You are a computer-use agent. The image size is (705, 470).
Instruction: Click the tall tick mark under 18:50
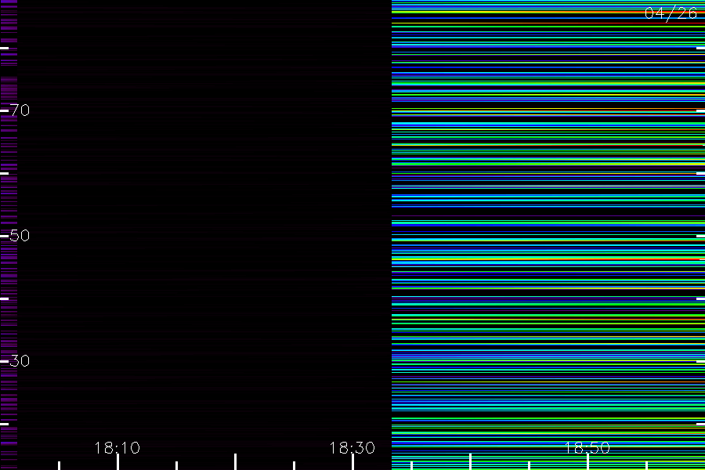pyautogui.click(x=587, y=462)
